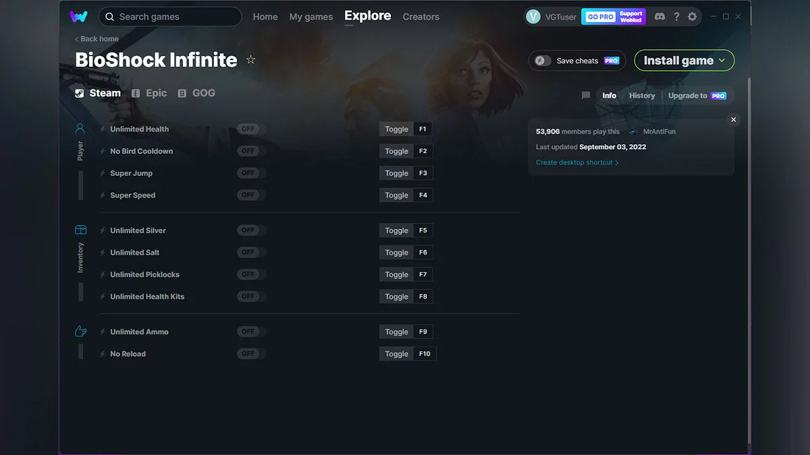Open the Home tab
Screen dimensions: 810x455
click(x=265, y=17)
